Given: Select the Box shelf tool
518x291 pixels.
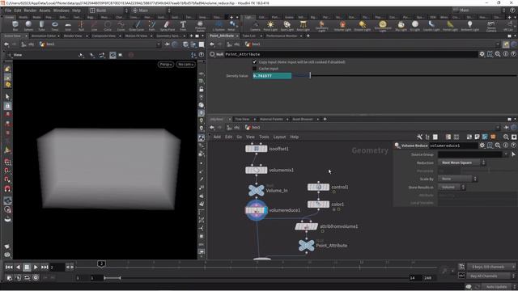Looking at the screenshot, I should pyautogui.click(x=15, y=25).
